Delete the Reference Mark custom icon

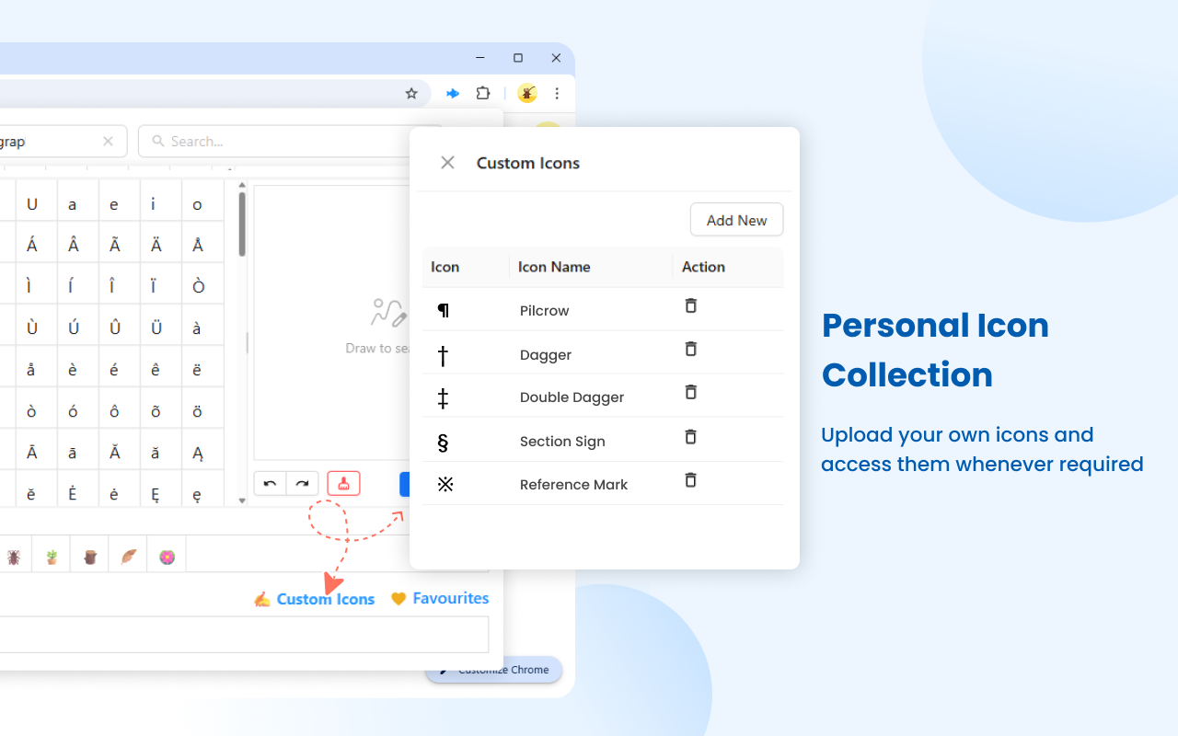[x=690, y=479]
